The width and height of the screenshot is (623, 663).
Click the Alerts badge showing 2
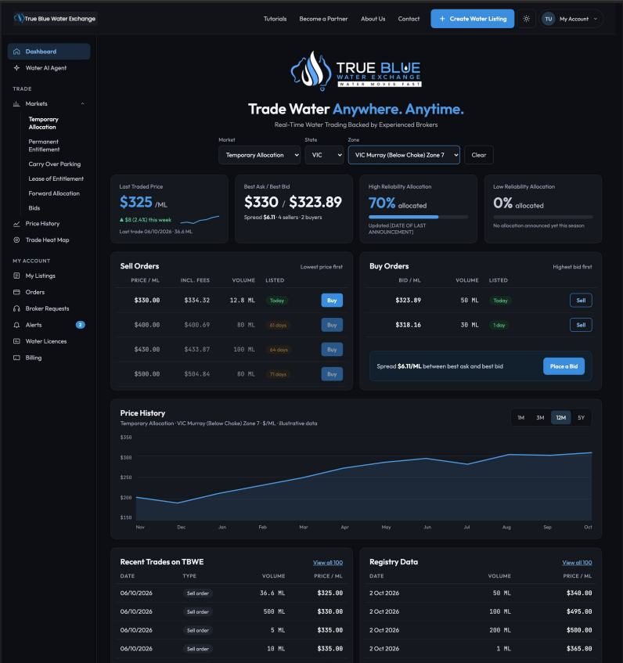click(81, 325)
